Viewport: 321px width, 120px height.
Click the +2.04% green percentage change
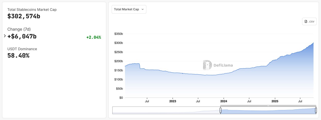click(94, 37)
